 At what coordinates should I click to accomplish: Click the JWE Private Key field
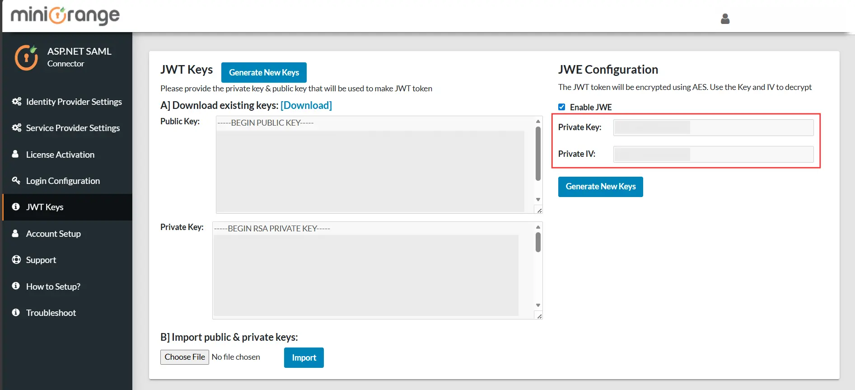[x=713, y=127]
